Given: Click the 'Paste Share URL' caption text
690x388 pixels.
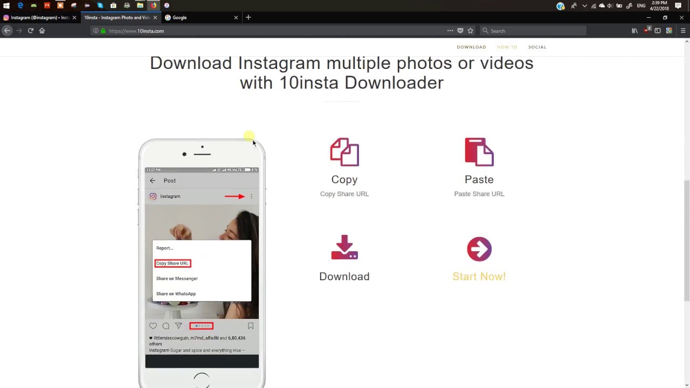Looking at the screenshot, I should pos(479,194).
